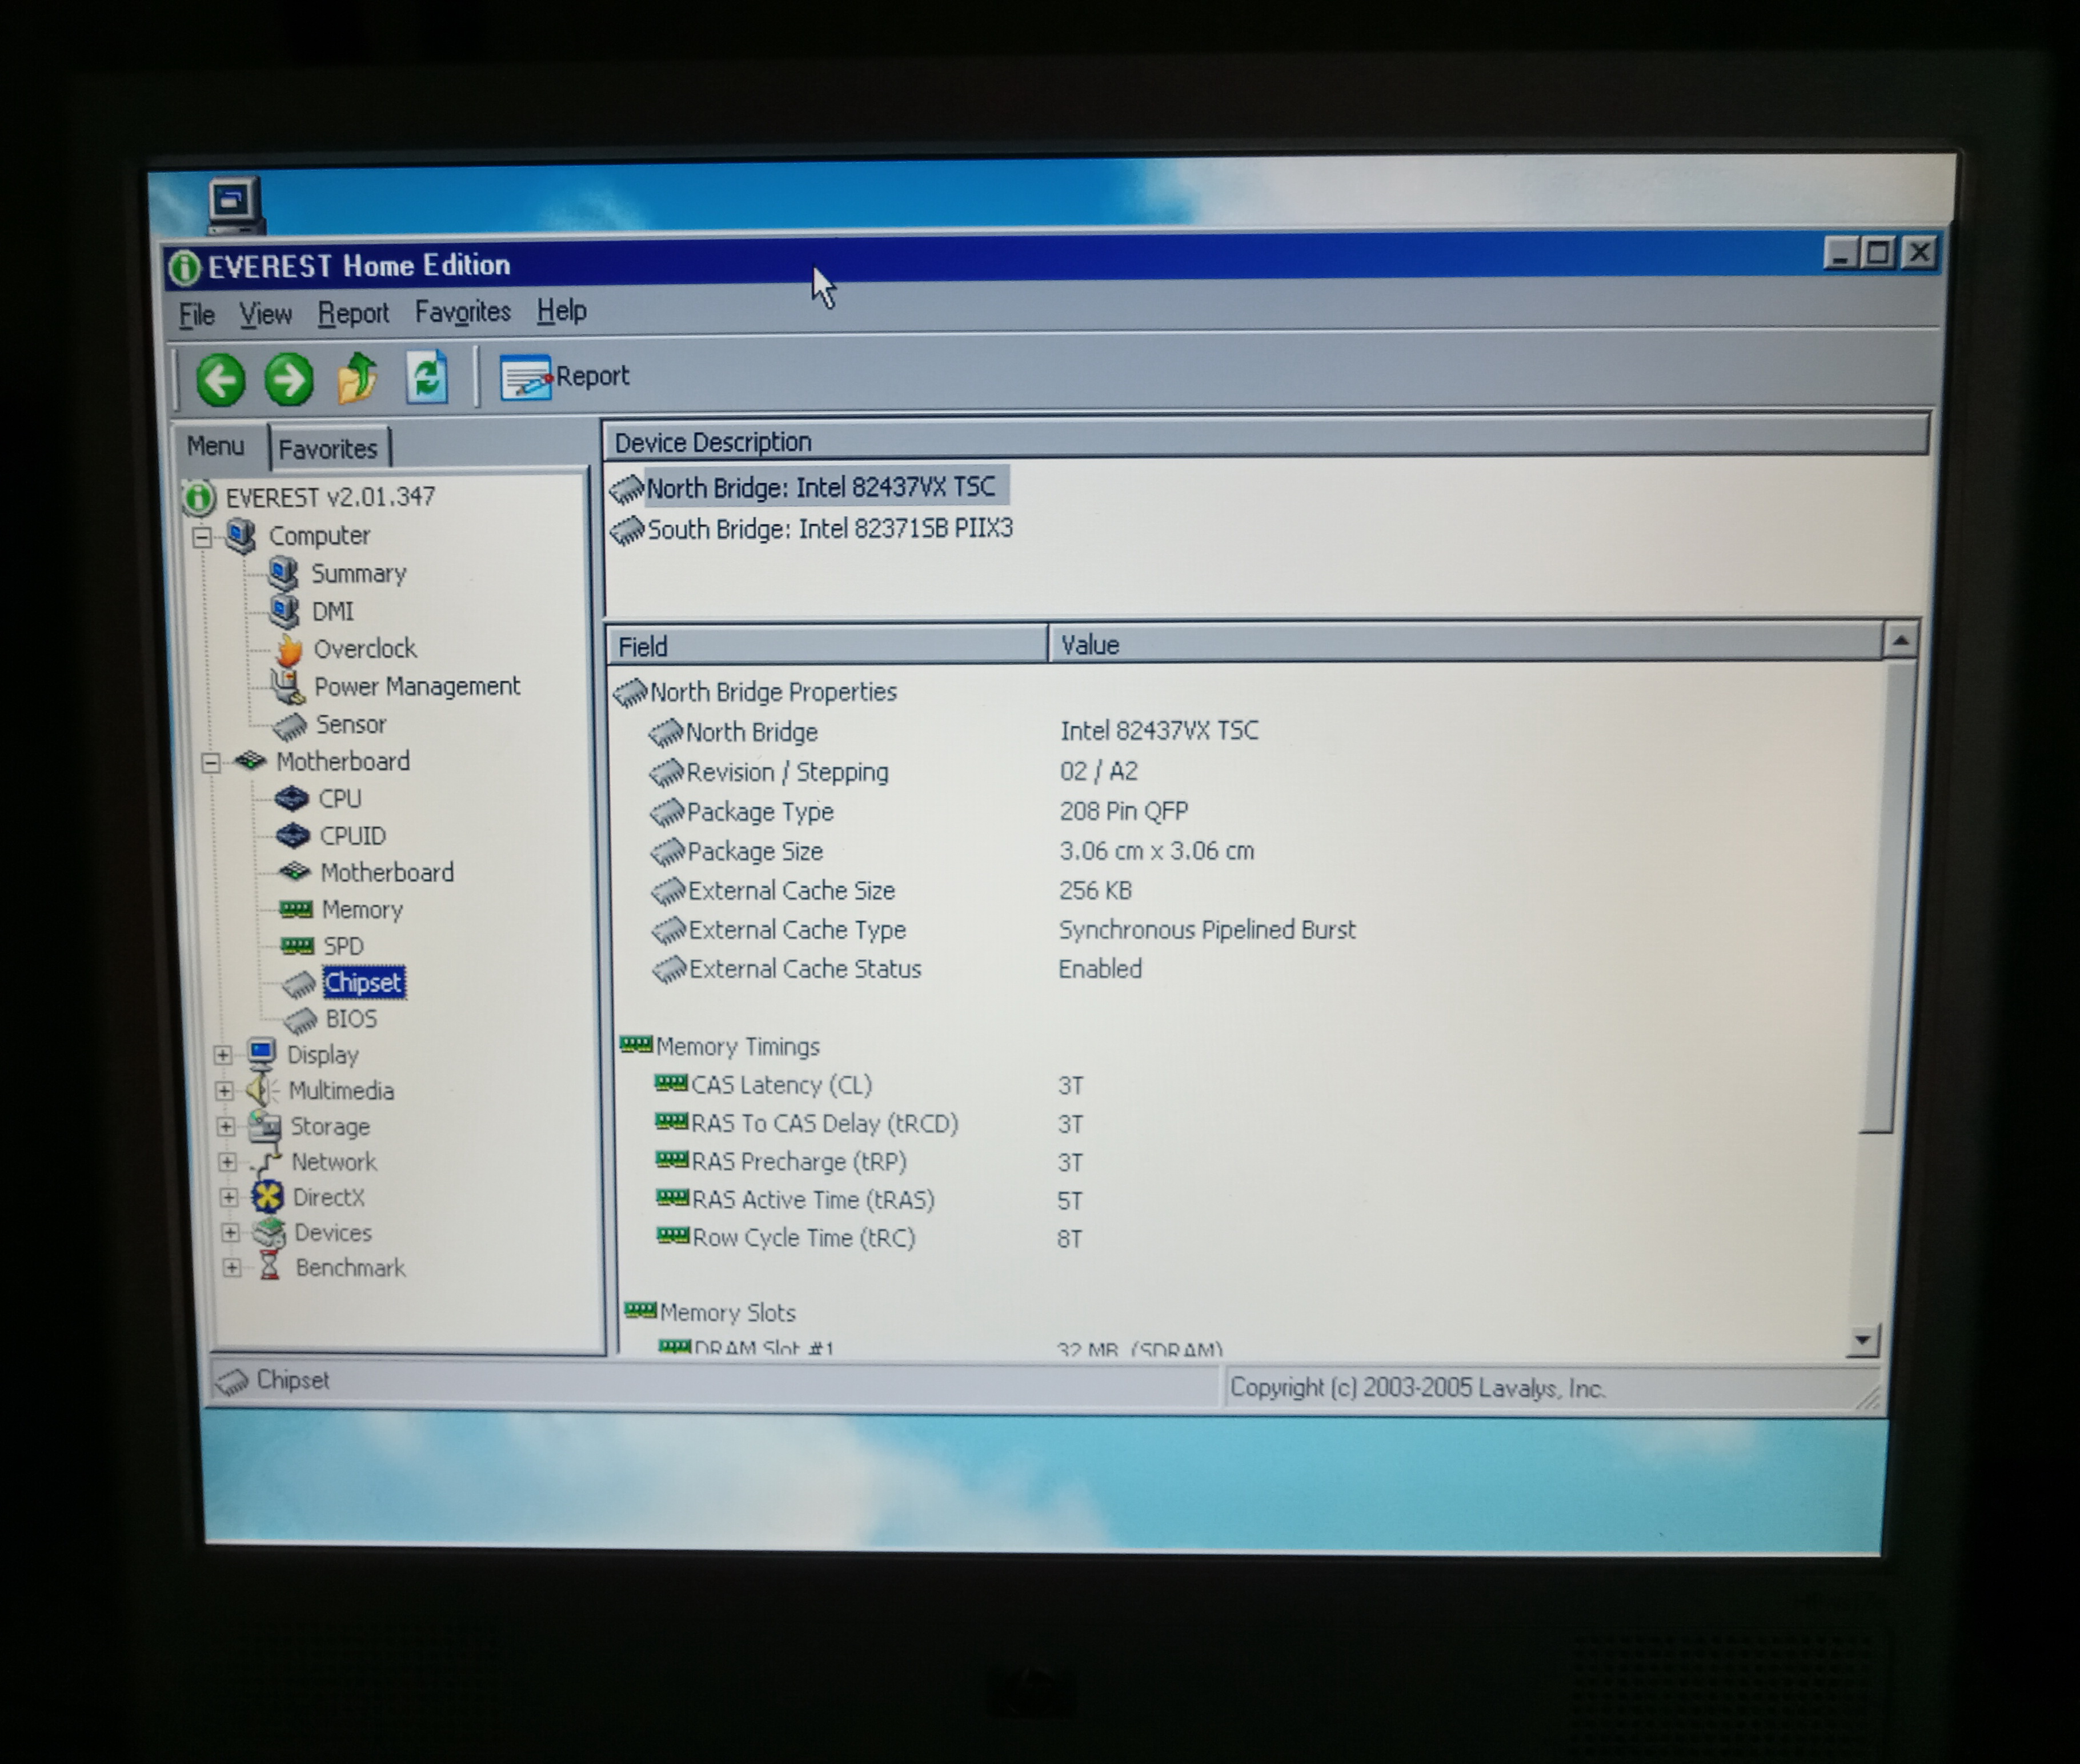This screenshot has height=1764, width=2080.
Task: Click the Report wizard toolbar button
Action: (x=565, y=377)
